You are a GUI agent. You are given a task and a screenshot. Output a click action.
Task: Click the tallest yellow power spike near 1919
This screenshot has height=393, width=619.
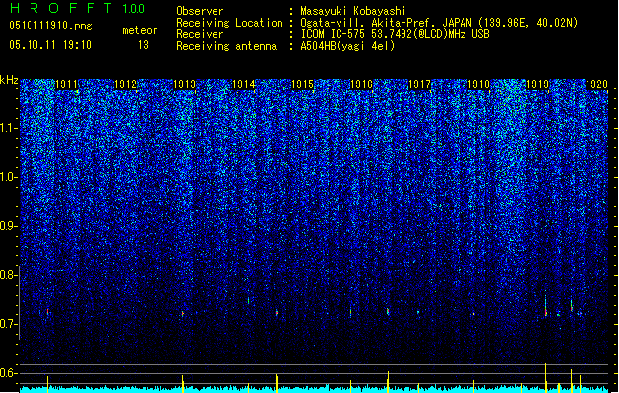(x=546, y=377)
